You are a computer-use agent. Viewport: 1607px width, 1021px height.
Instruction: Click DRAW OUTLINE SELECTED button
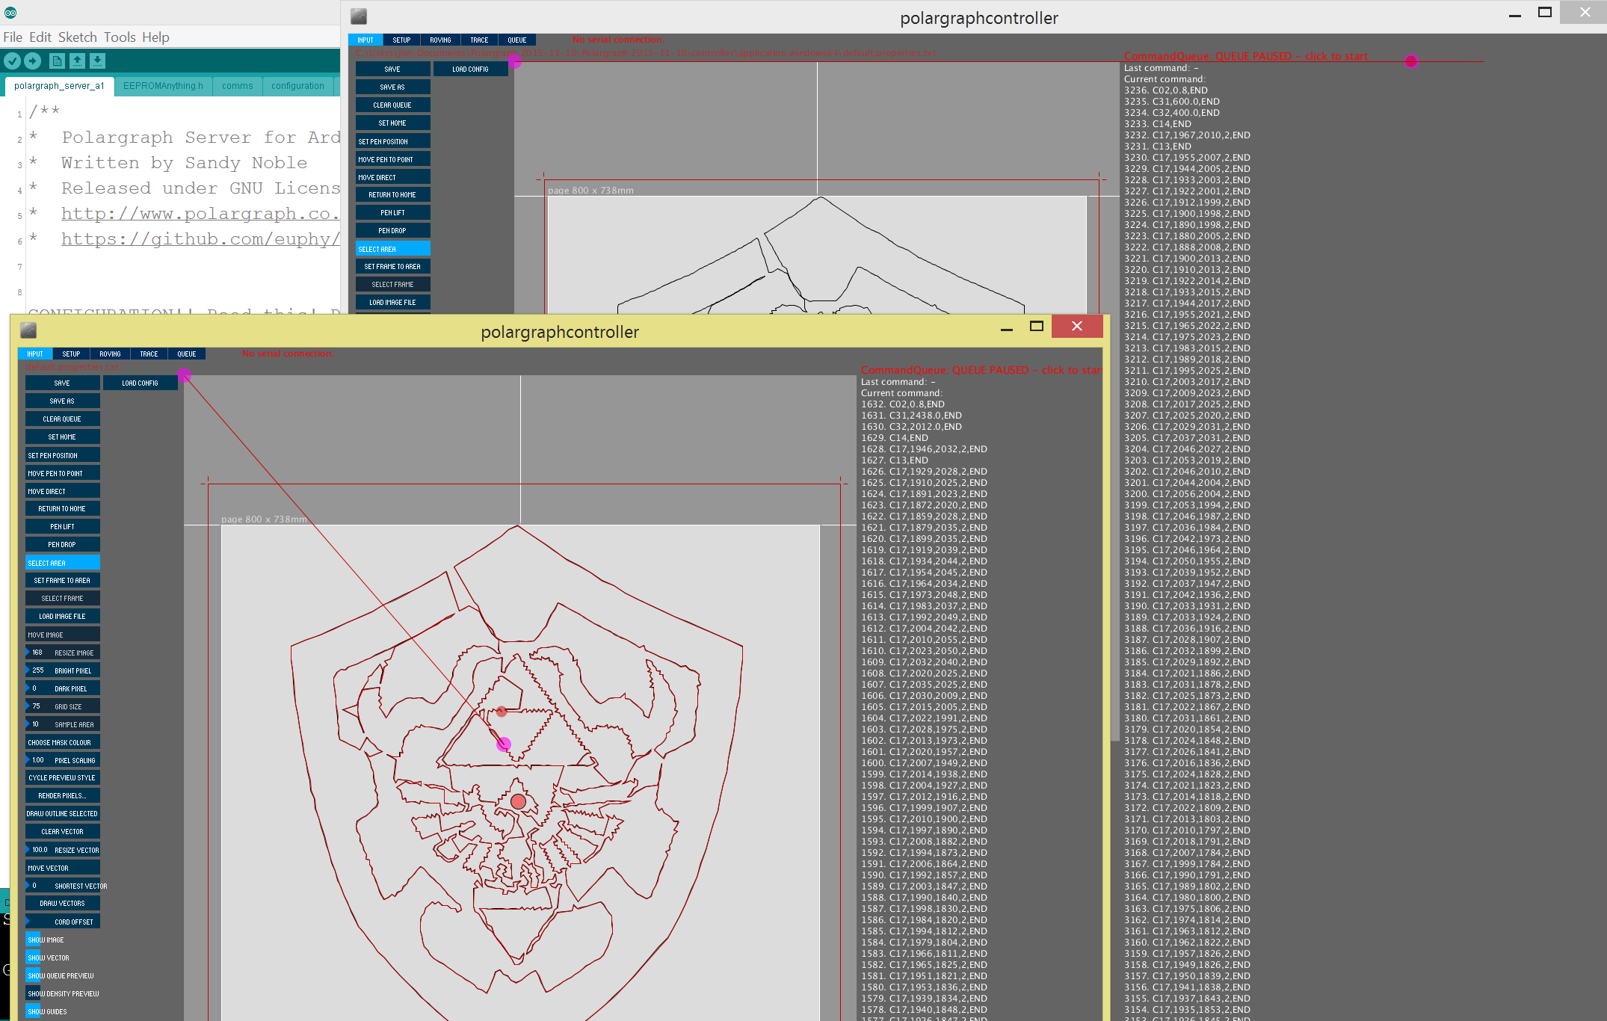point(63,813)
